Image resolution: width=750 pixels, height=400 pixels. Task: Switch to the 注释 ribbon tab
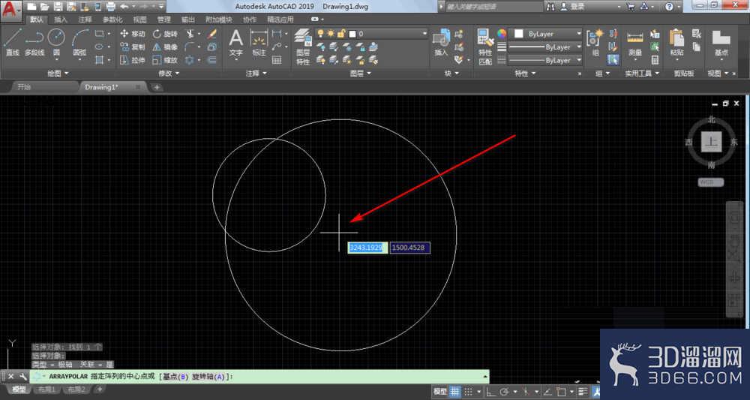click(x=85, y=20)
